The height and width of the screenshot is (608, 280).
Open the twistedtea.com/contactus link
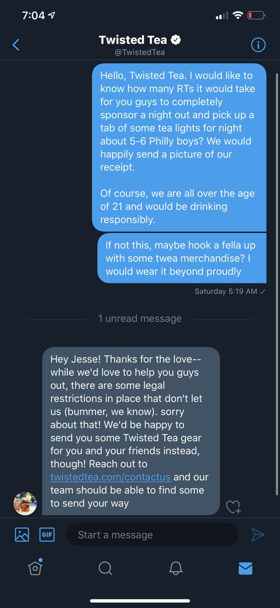pyautogui.click(x=111, y=477)
